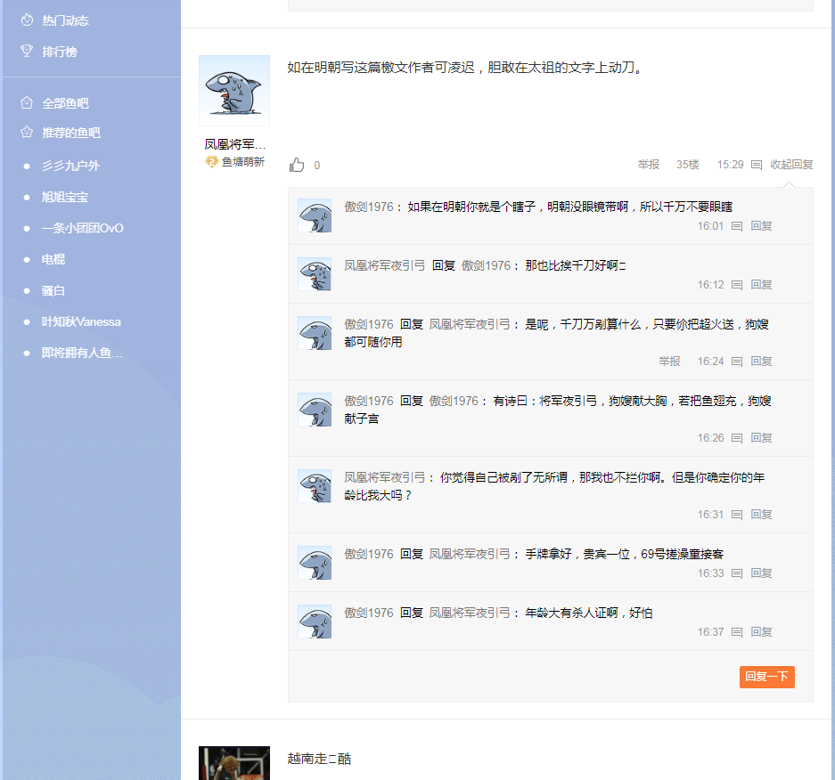Viewport: 835px width, 780px height.
Task: Open 排行榜 trophy item in sidebar
Action: 59,52
